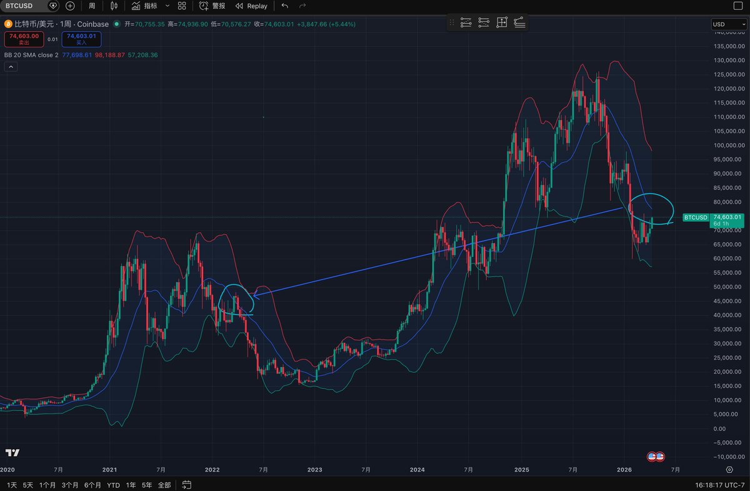Click the green BB lower value 57,208.36
750x491 pixels.
pyautogui.click(x=142, y=55)
